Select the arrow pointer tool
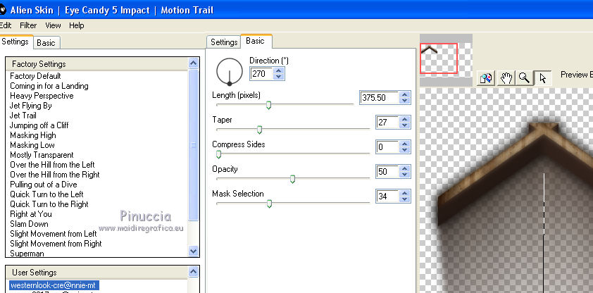Screen dimensions: 593x293 pos(543,78)
